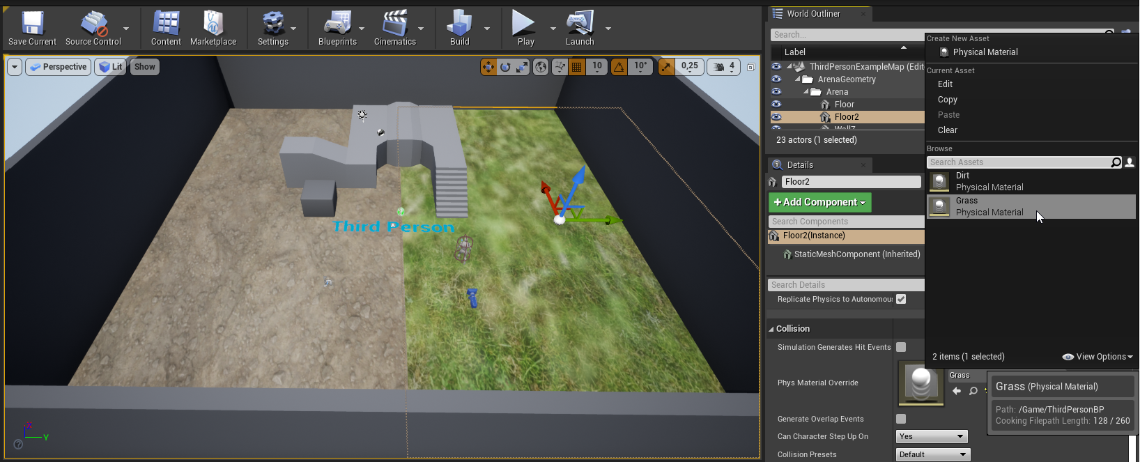1140x462 pixels.
Task: Click the surface snapping icon
Action: coord(560,67)
